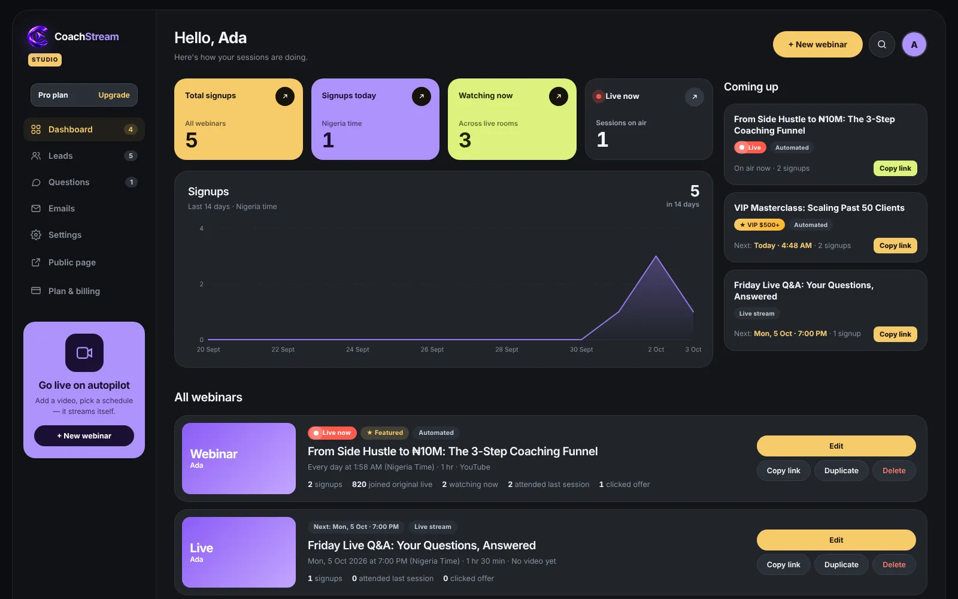The height and width of the screenshot is (599, 958).
Task: Open the search magnifier icon
Action: point(882,44)
